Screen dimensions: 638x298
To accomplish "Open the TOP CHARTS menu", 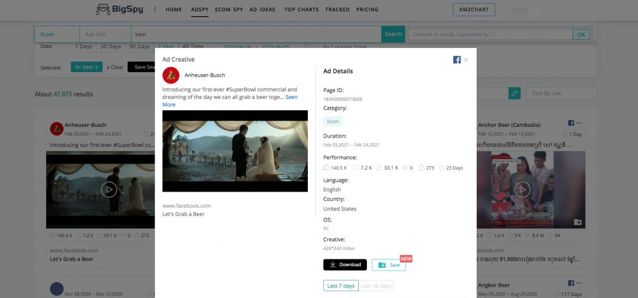I will pyautogui.click(x=302, y=9).
